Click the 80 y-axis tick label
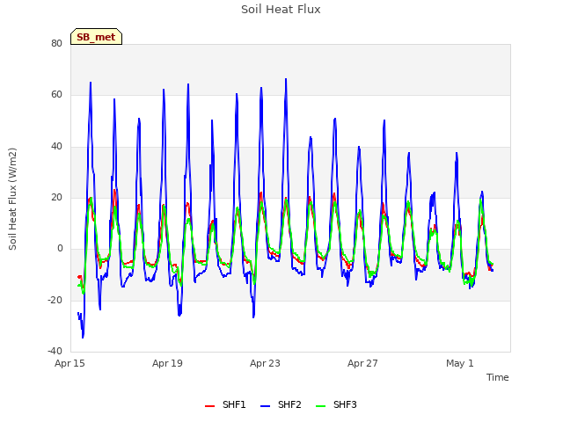This screenshot has width=563, height=422. click(56, 43)
